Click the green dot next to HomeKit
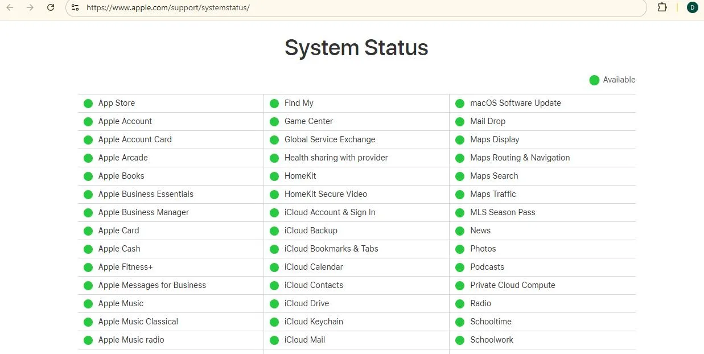The height and width of the screenshot is (354, 704). pyautogui.click(x=274, y=176)
